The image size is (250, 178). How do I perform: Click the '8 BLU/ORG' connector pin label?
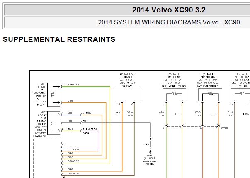pyautogui.click(x=90, y=129)
